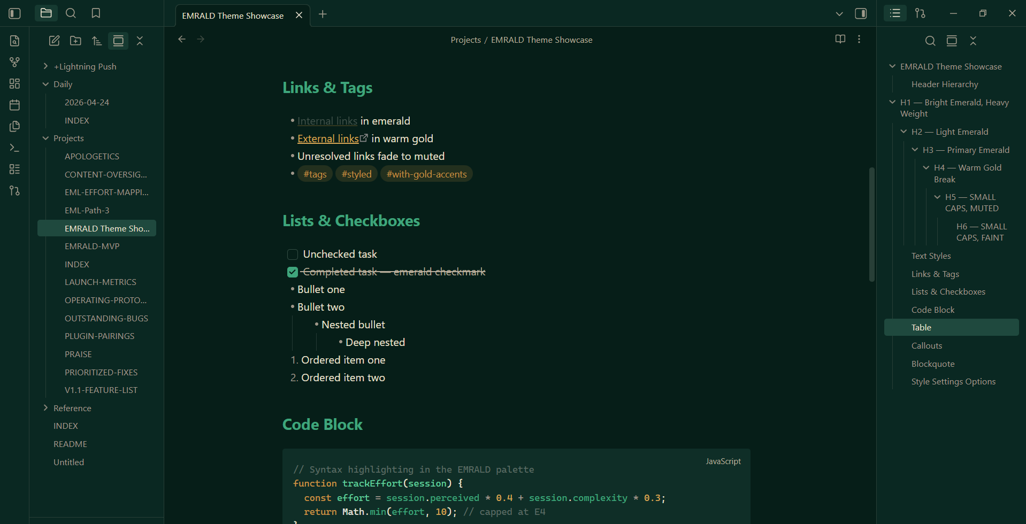Switch to reading view book icon
The image size is (1026, 524).
coord(840,39)
